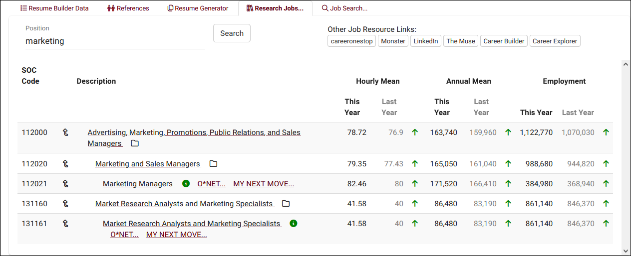Open the LinkedIn job resource link
This screenshot has height=256, width=631.
pos(426,41)
